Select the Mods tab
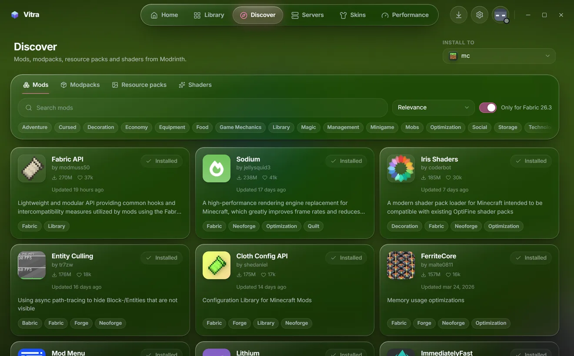 tap(36, 85)
